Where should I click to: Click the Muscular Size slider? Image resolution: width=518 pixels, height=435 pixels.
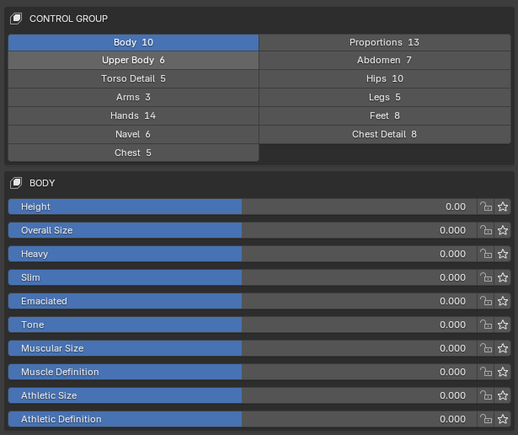point(243,348)
